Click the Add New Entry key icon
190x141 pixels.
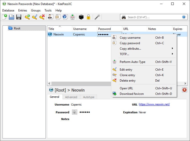pyautogui.click(x=27, y=17)
